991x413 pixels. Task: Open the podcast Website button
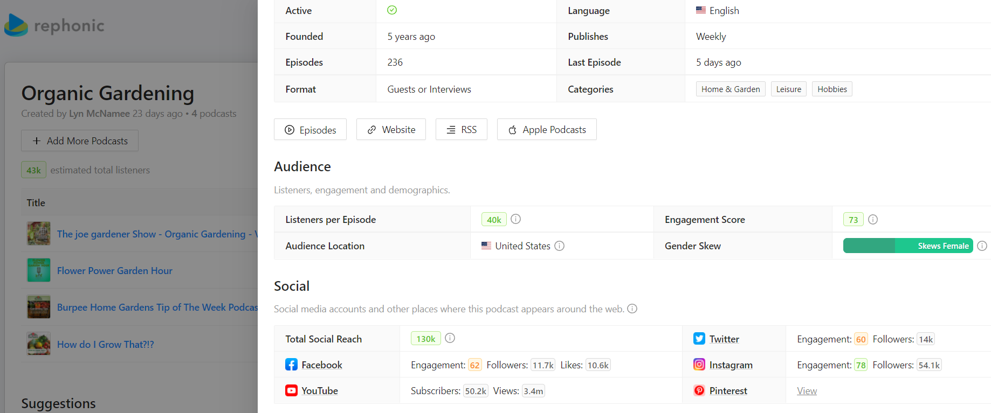pyautogui.click(x=391, y=130)
